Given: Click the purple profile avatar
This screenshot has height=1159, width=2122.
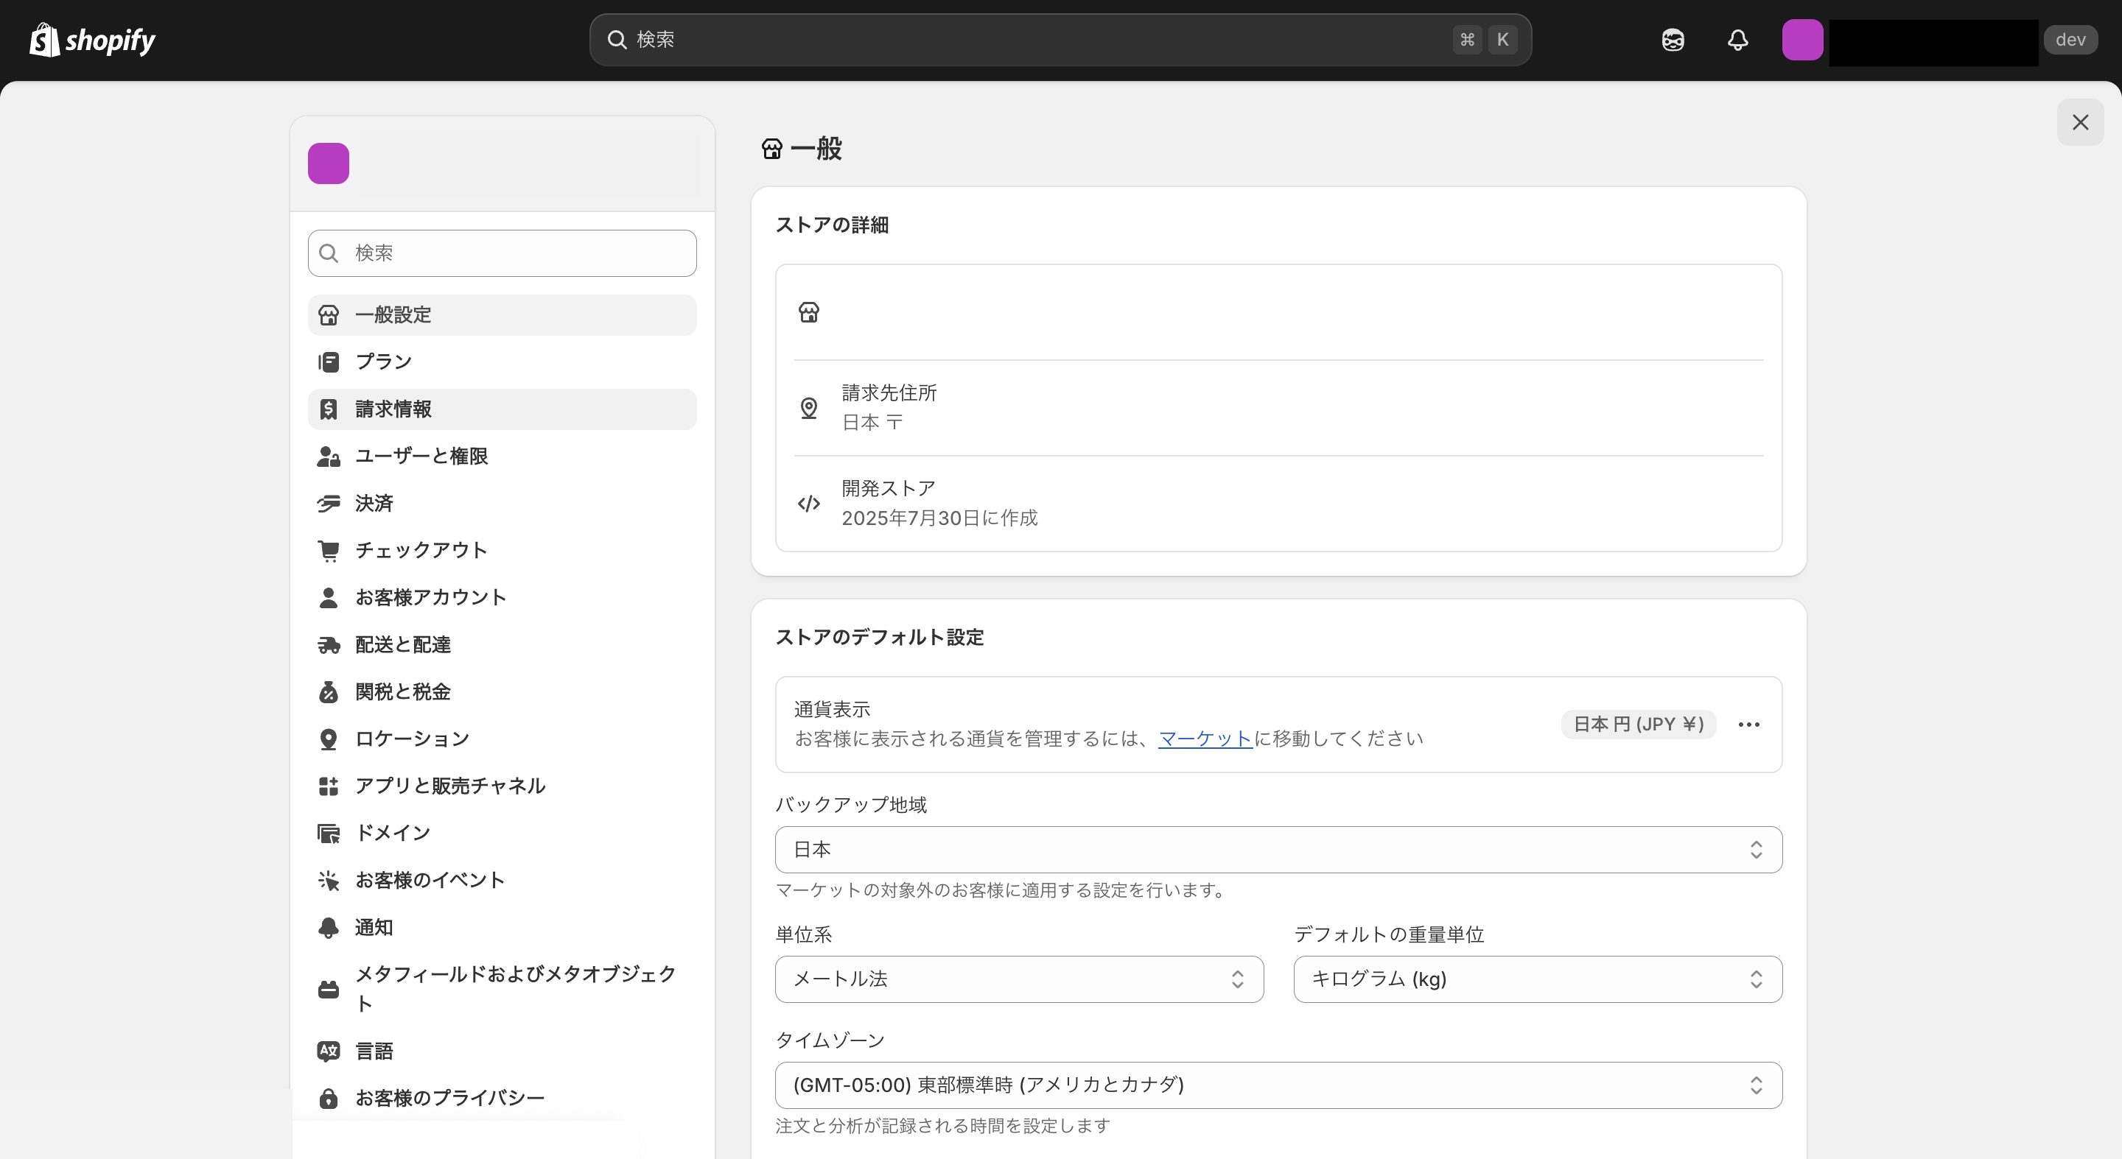Looking at the screenshot, I should (x=1803, y=40).
